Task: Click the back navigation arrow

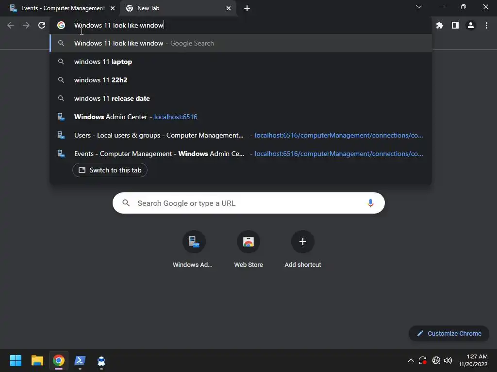Action: point(11,25)
